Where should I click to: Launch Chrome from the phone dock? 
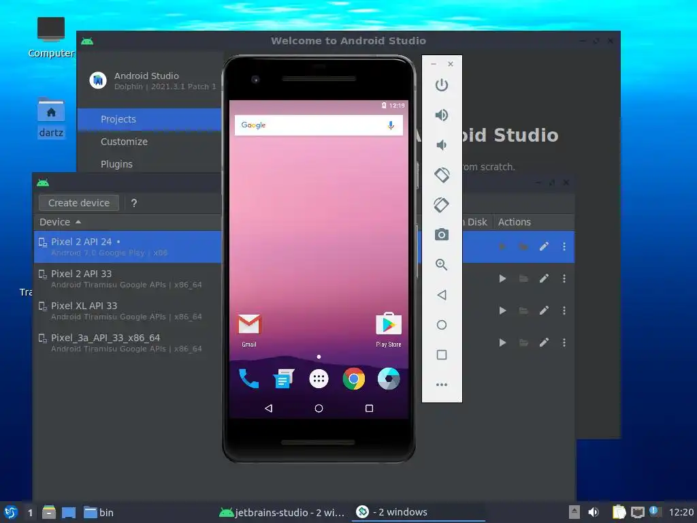354,379
